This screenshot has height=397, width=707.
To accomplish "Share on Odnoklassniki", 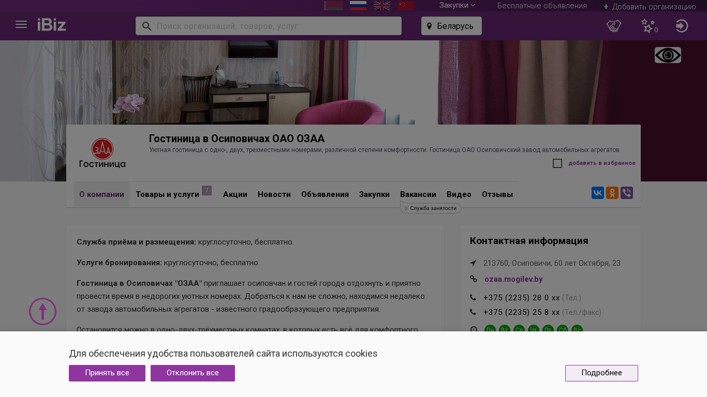I will (x=612, y=193).
